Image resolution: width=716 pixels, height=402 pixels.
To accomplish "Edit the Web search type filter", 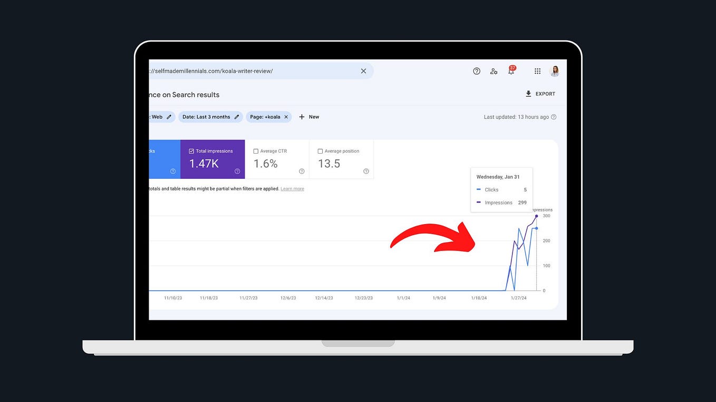I will click(169, 117).
